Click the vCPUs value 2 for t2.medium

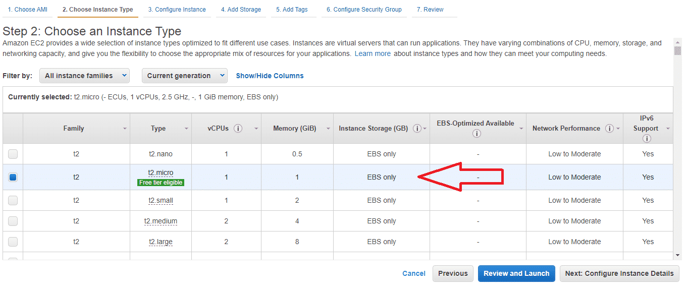226,221
